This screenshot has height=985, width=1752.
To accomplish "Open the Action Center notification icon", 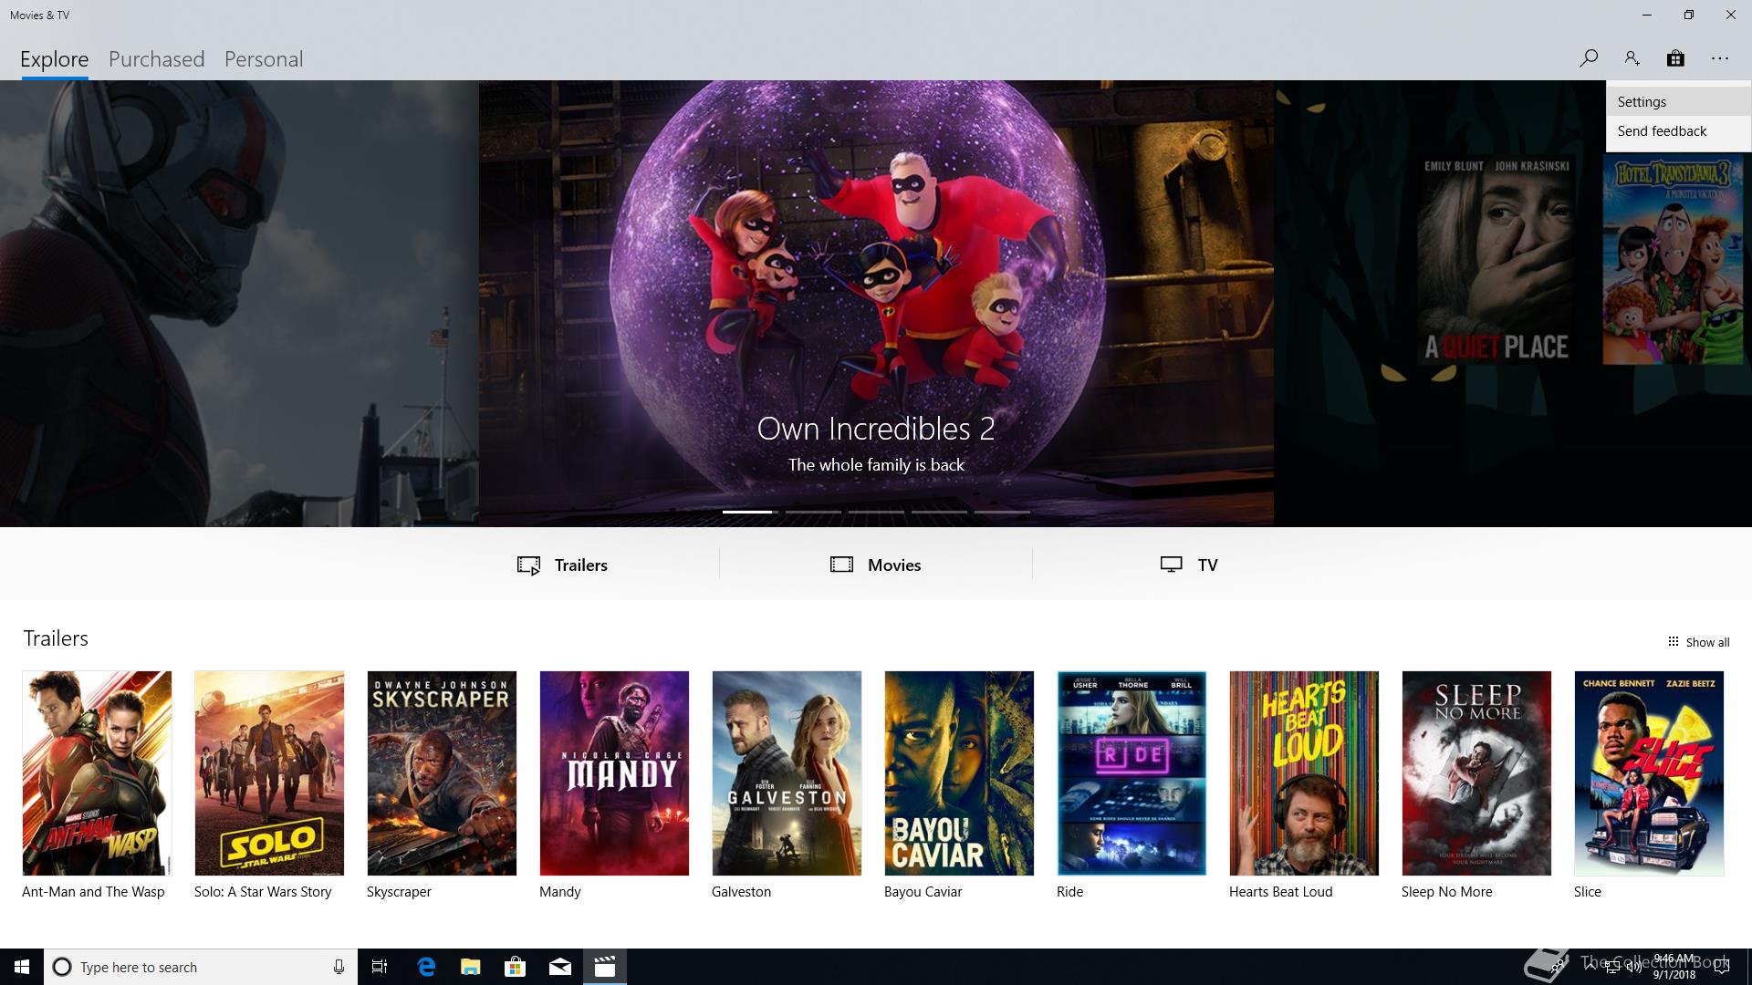I will pos(1722,967).
